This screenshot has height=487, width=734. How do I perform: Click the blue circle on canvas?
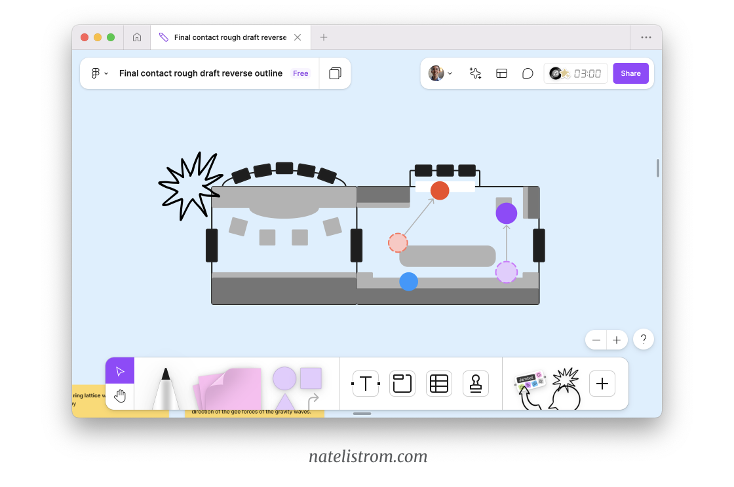click(x=409, y=282)
